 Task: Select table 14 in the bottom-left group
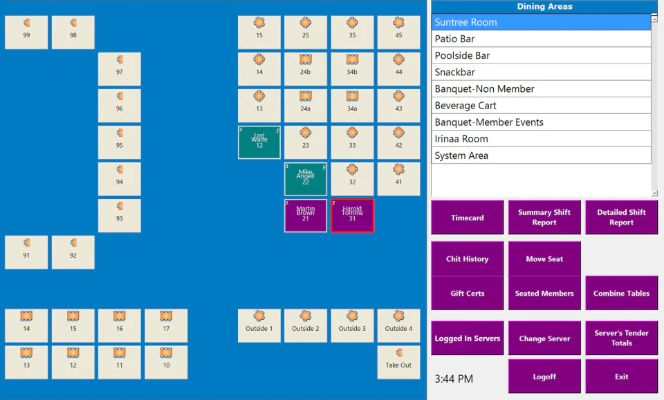[x=26, y=325]
